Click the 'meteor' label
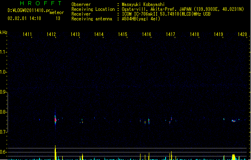 [57, 12]
